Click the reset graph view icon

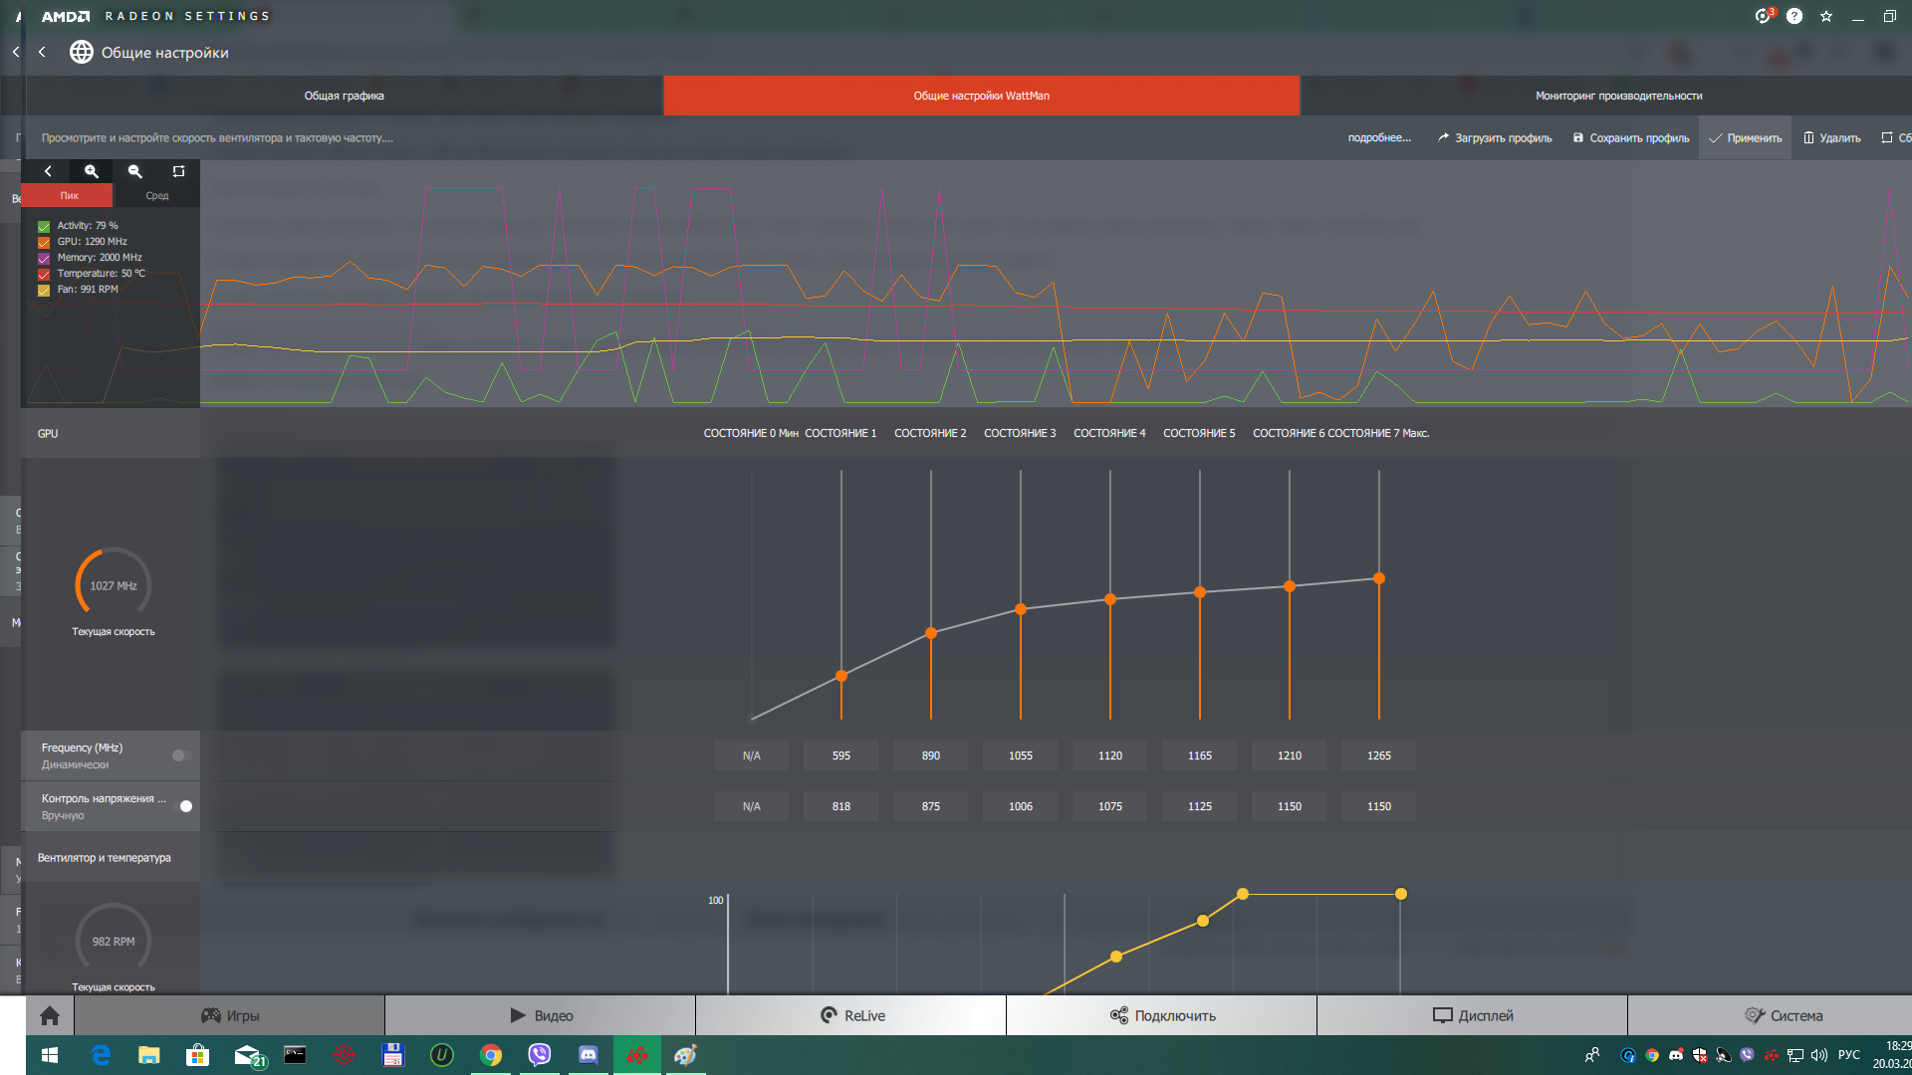pyautogui.click(x=179, y=171)
